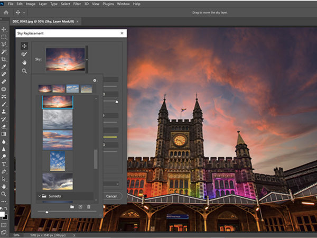Select the Magic Wand tool

pos(4,52)
